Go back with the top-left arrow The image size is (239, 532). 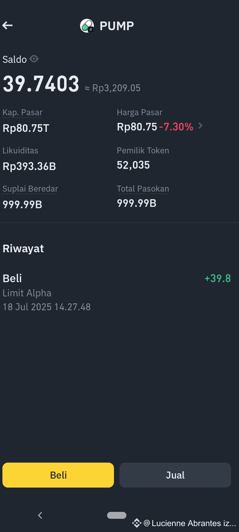click(7, 25)
